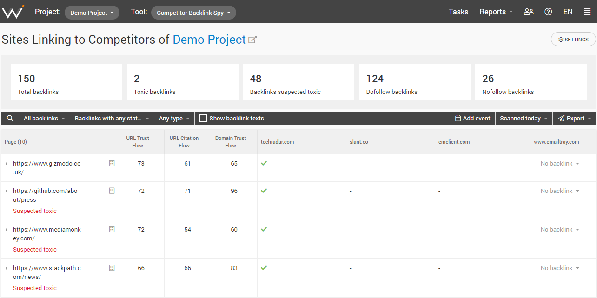
Task: Click Suspected toxic label under github row
Action: (x=35, y=211)
